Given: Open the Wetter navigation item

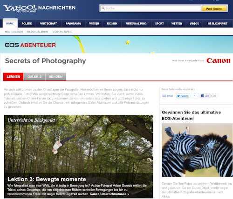Looking at the screenshot, I should [x=177, y=24].
